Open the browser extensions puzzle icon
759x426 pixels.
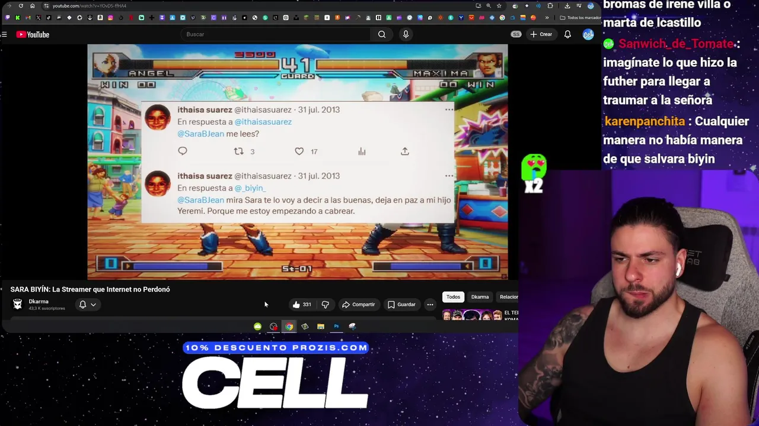(550, 6)
